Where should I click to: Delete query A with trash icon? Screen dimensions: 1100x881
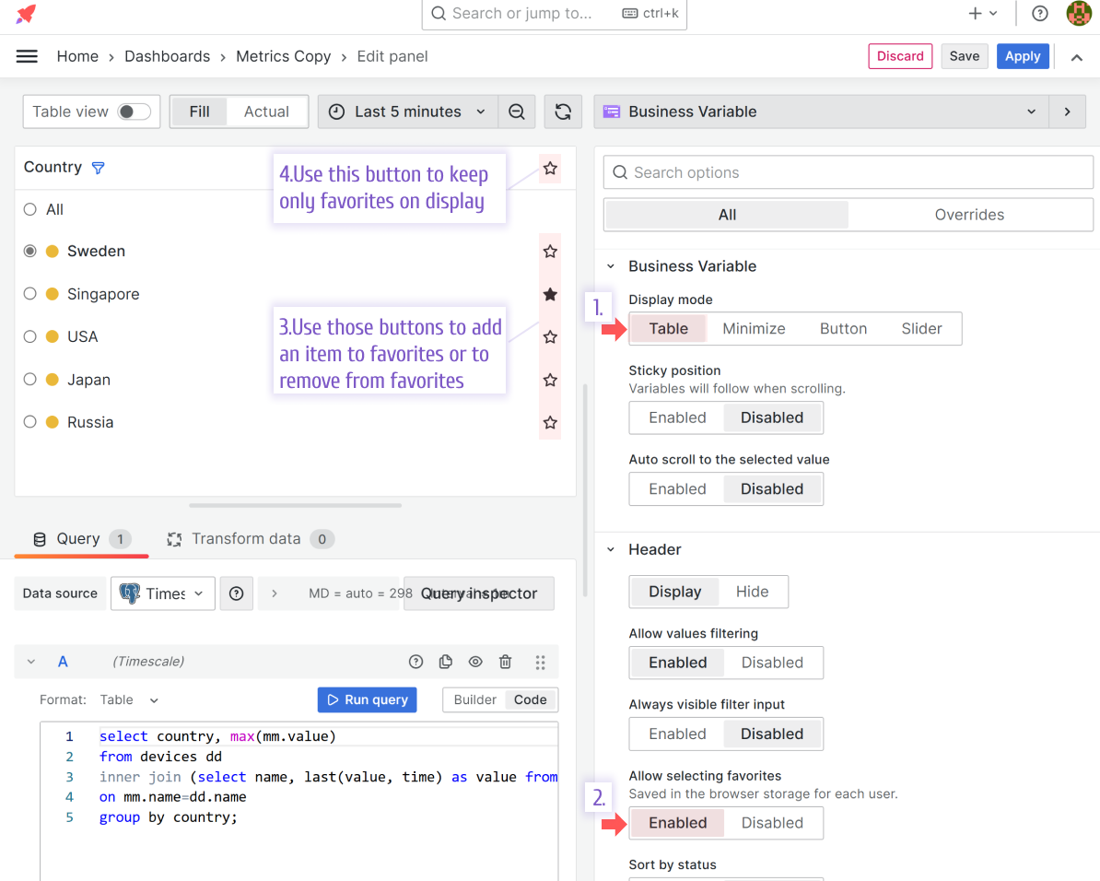(505, 662)
